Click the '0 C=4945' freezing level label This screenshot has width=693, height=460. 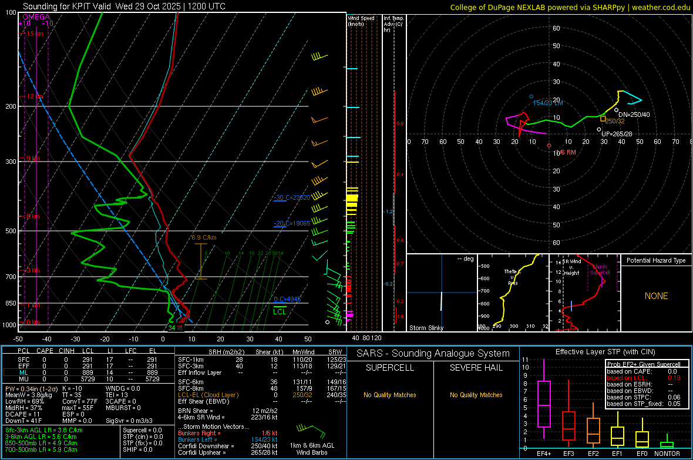287,299
